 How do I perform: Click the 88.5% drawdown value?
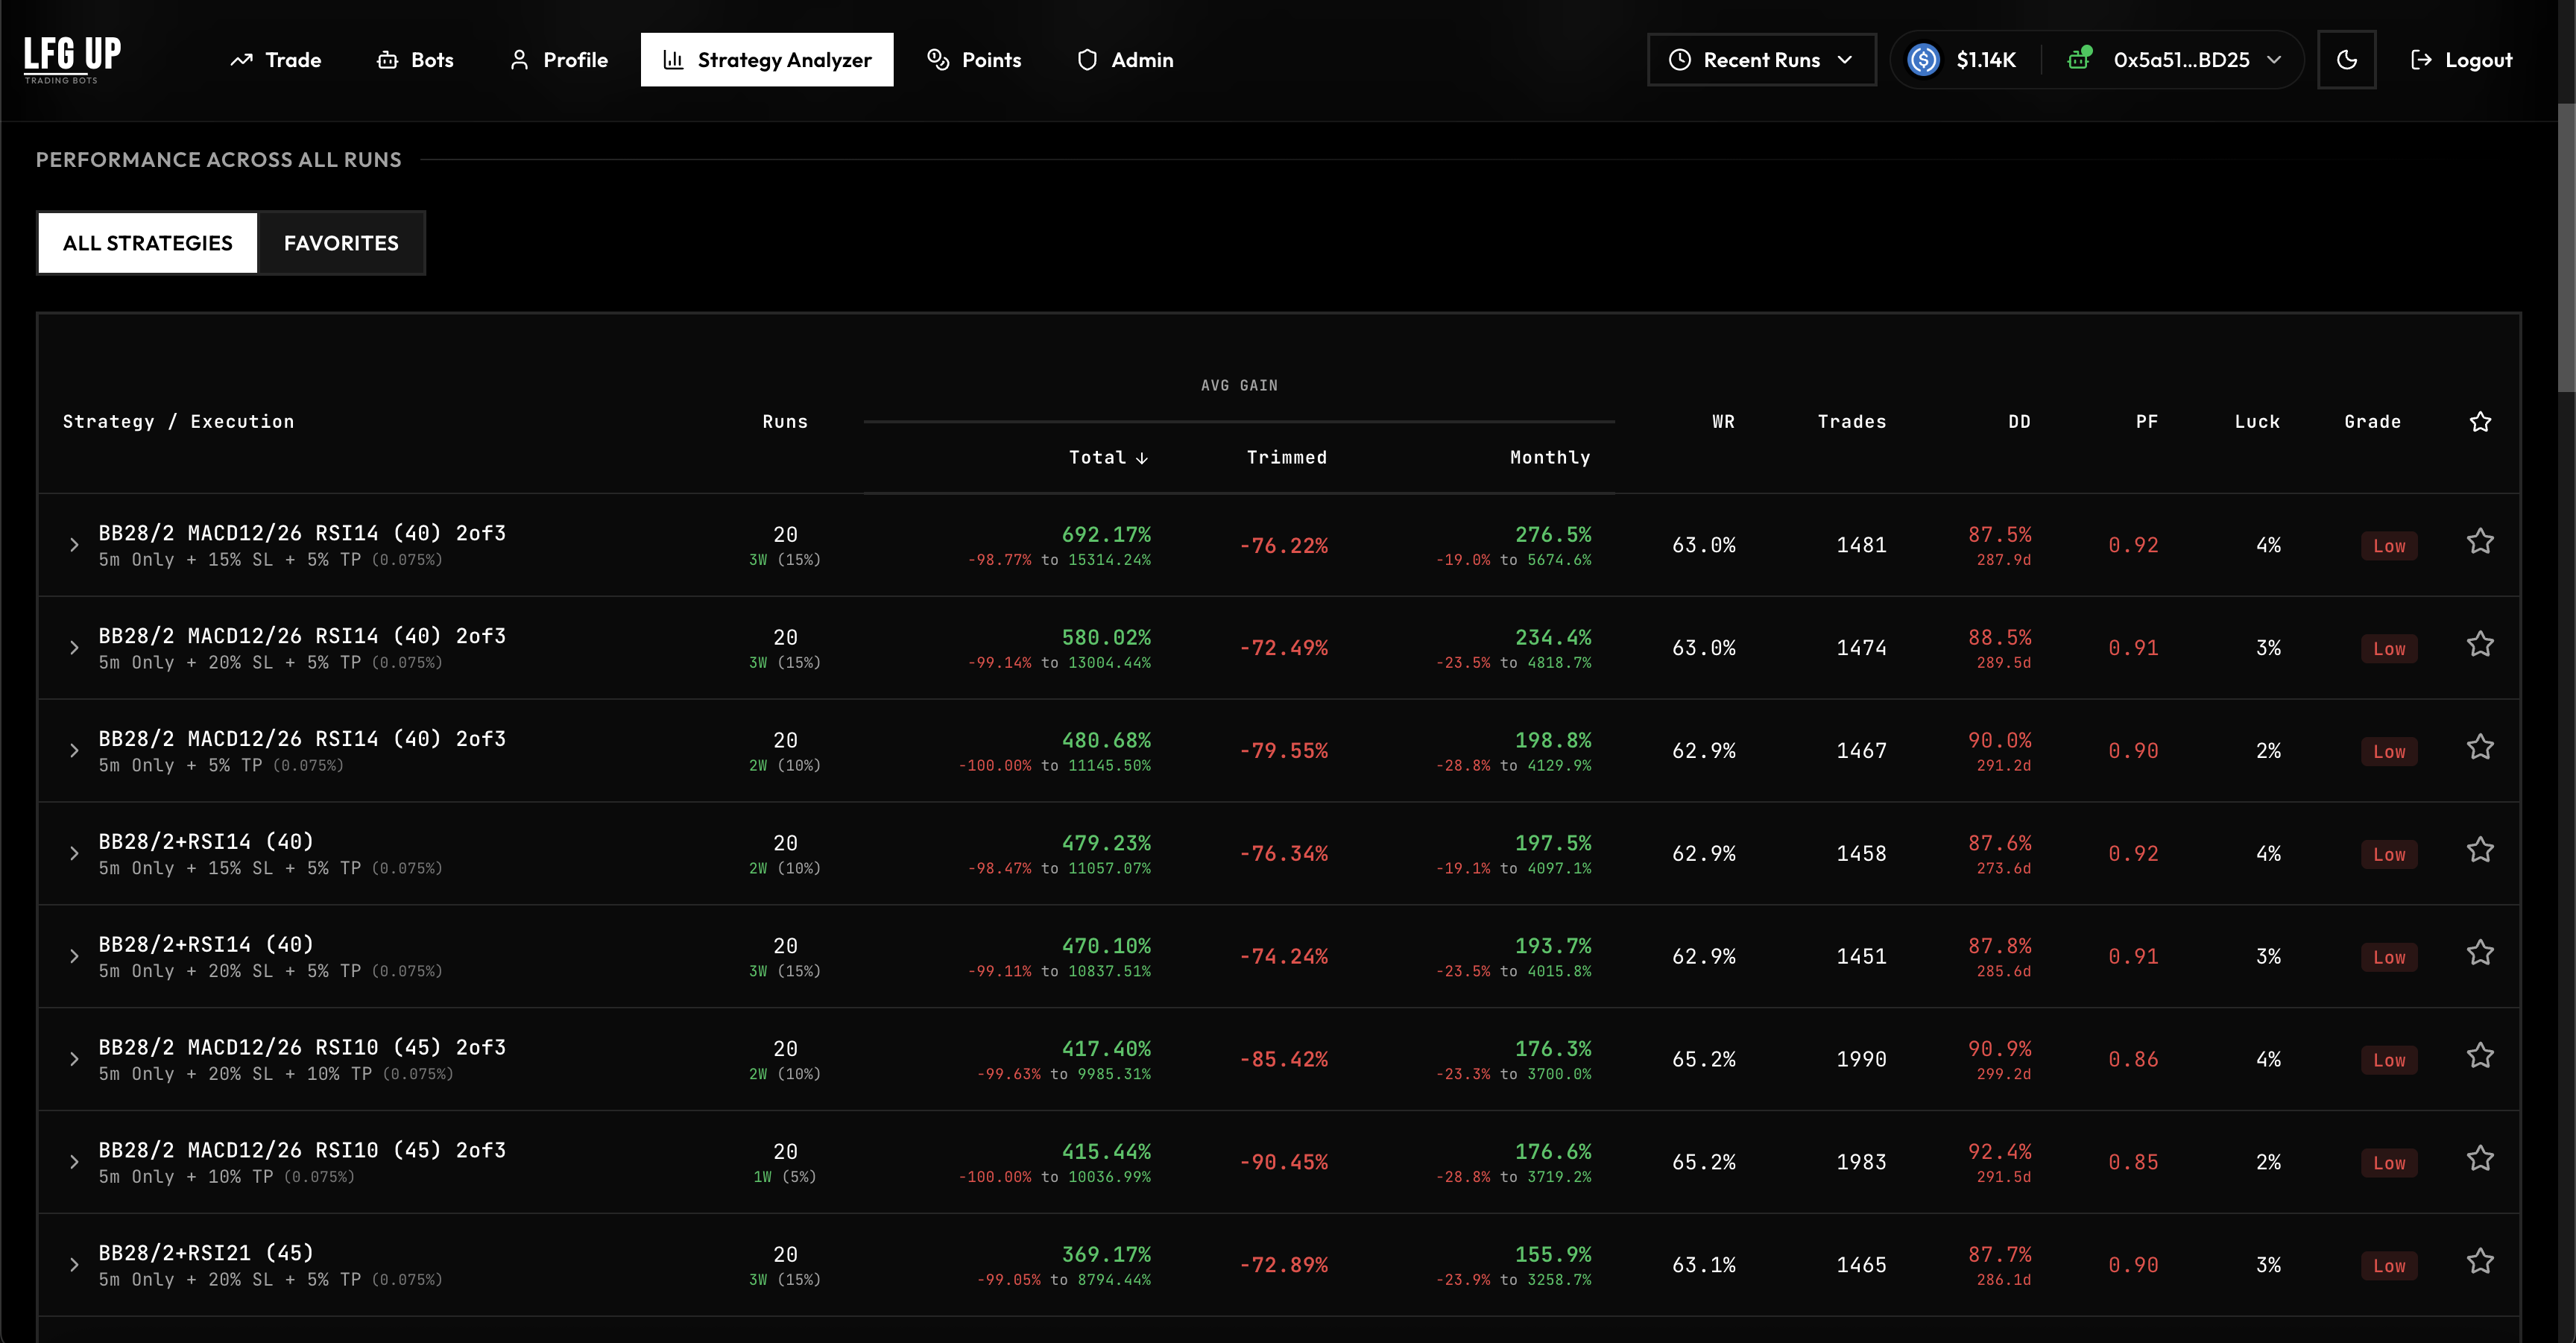(x=1999, y=638)
